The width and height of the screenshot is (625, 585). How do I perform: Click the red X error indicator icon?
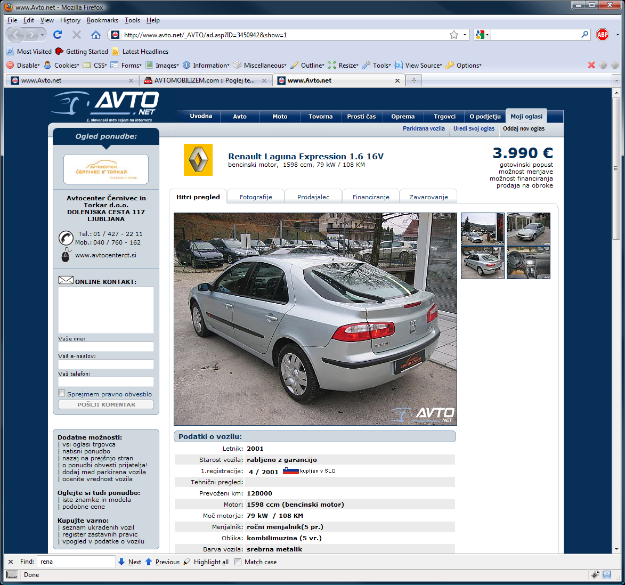[591, 65]
